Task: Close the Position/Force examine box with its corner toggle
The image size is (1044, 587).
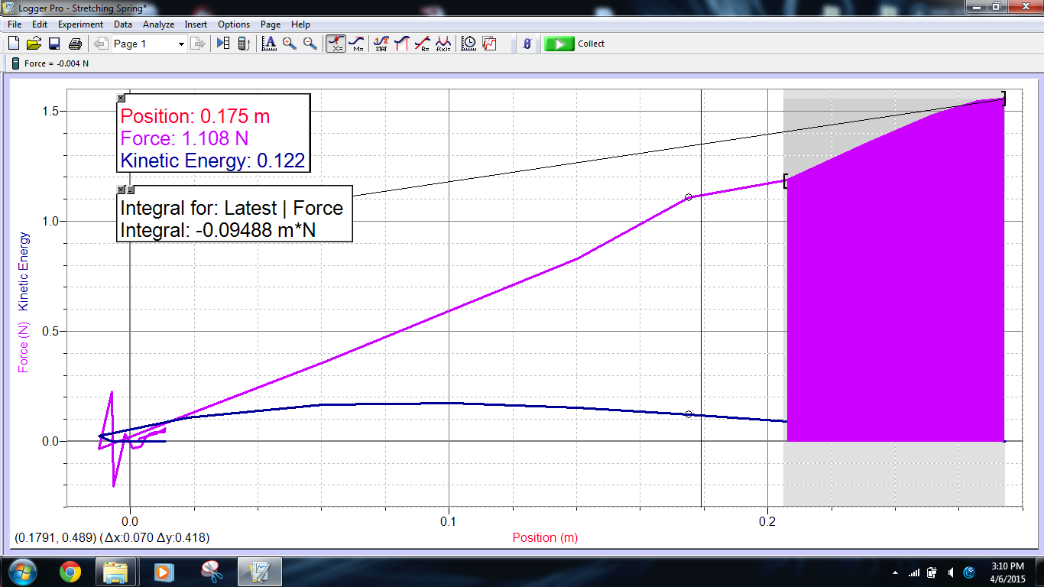Action: pos(121,97)
